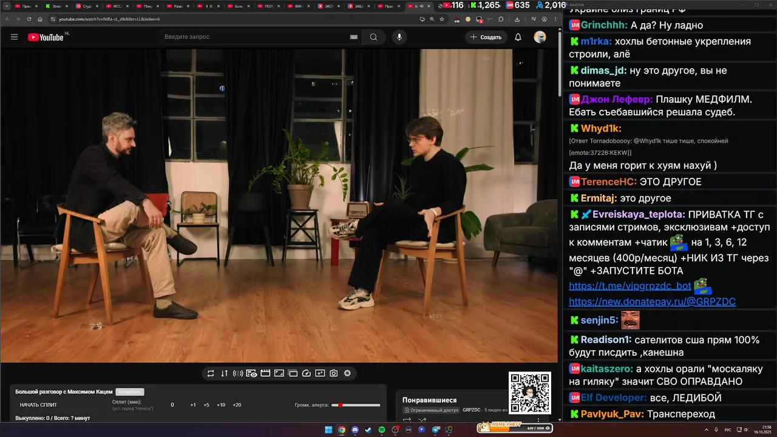Adjust the Громк. алерта volume slider
The width and height of the screenshot is (777, 437).
click(356, 405)
